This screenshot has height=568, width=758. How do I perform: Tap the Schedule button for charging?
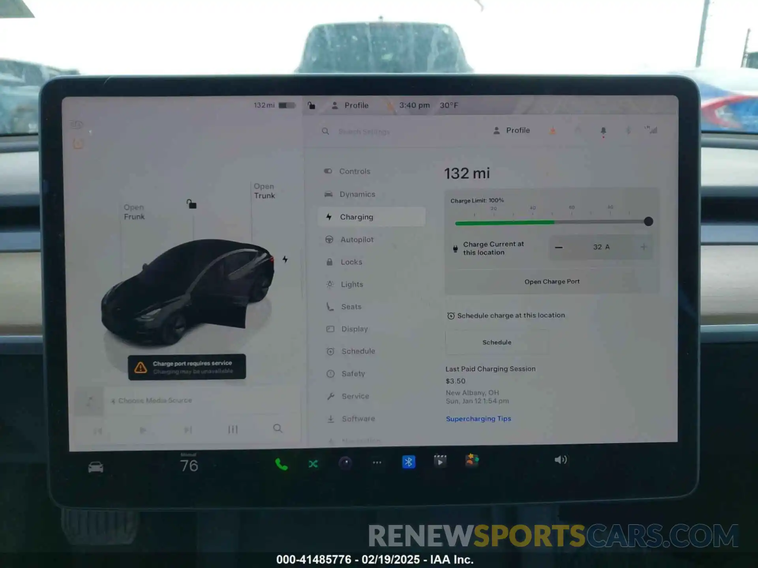497,342
